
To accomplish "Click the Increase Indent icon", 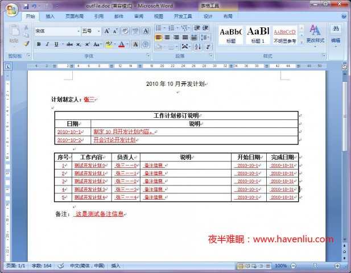I will 205,28.
